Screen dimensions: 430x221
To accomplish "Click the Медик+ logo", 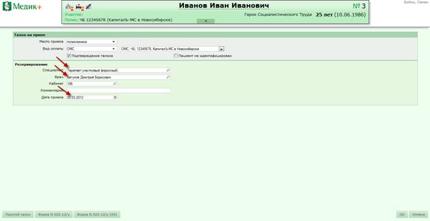I will coord(22,7).
